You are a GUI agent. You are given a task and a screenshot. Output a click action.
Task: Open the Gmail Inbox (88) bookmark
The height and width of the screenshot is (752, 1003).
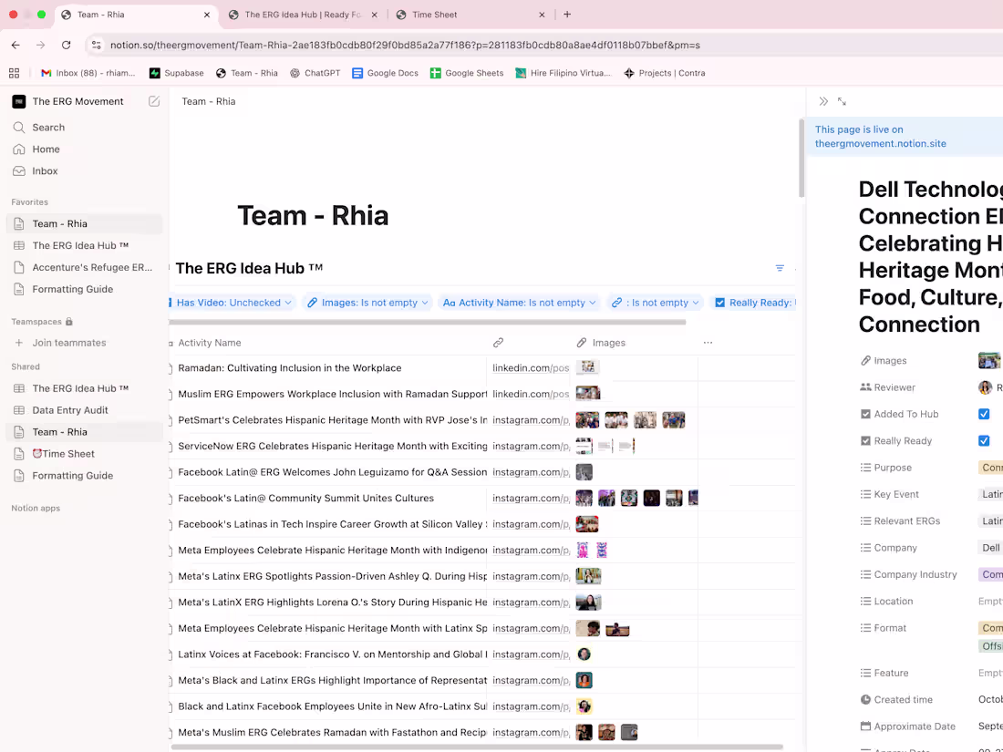[88, 73]
